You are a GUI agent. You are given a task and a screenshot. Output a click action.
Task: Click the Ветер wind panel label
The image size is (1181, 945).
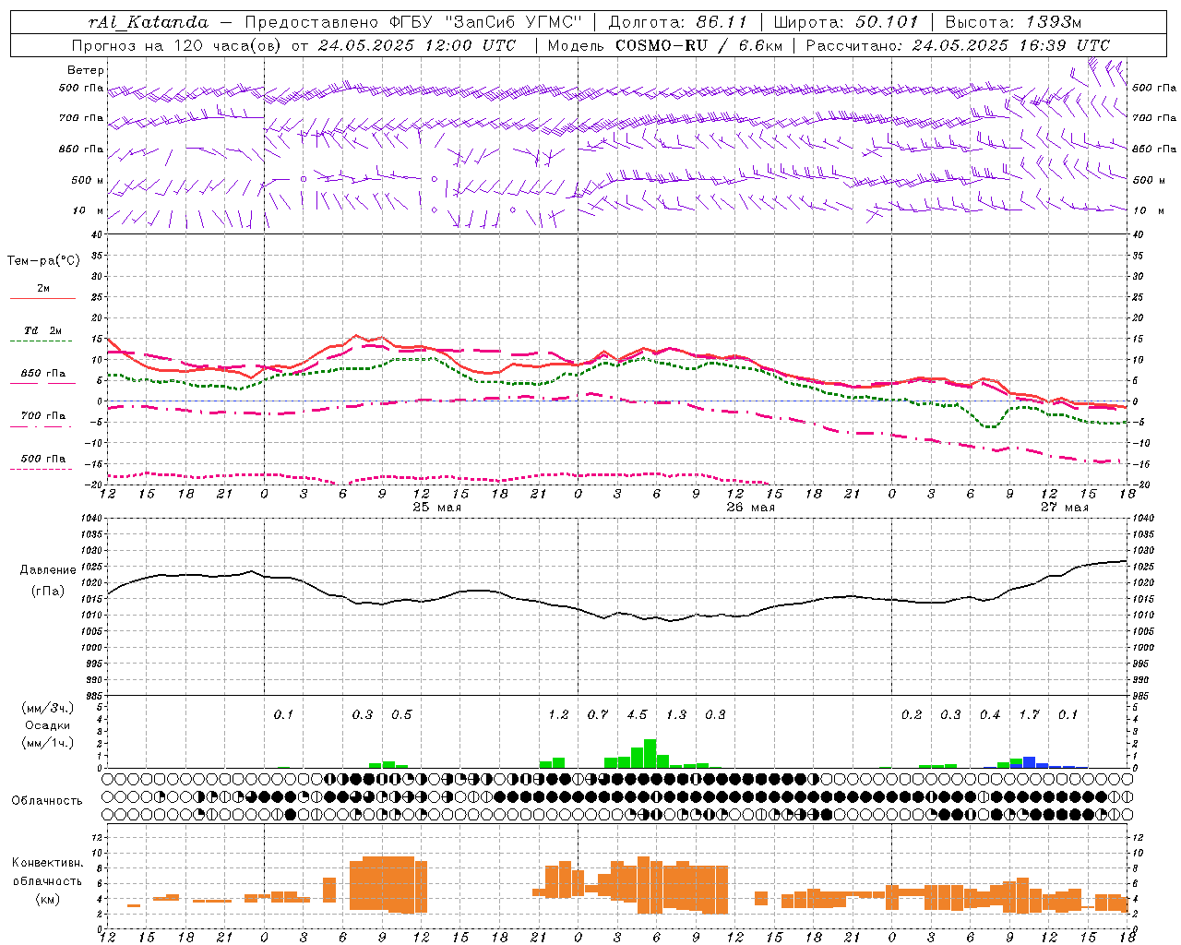[x=86, y=70]
